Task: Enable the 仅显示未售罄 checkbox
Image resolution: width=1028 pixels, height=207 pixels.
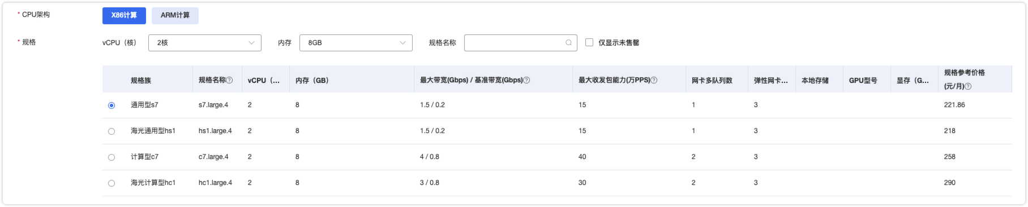Action: (589, 42)
